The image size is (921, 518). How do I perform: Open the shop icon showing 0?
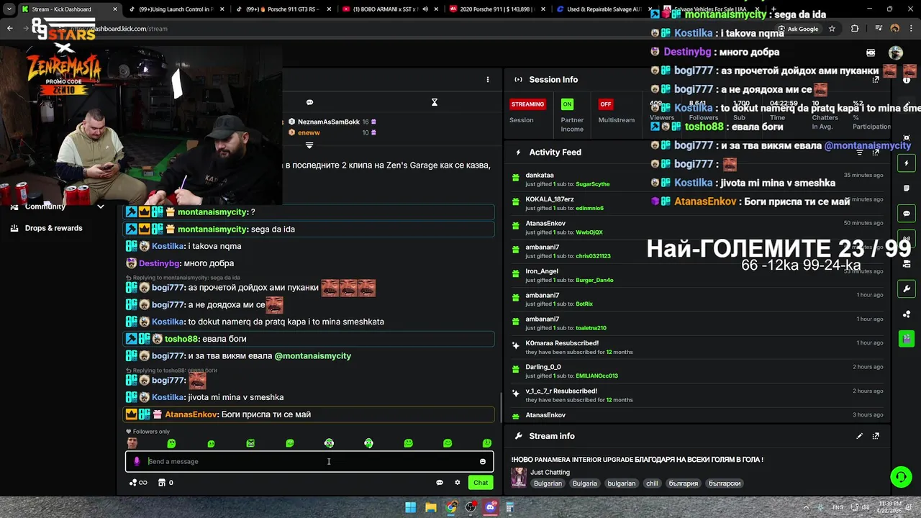pyautogui.click(x=165, y=483)
